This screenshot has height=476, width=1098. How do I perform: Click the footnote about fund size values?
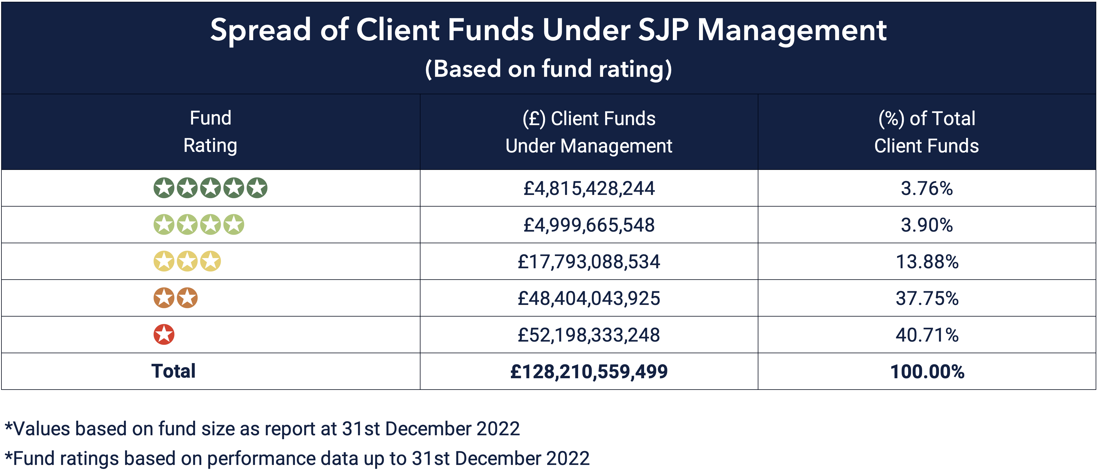point(262,429)
